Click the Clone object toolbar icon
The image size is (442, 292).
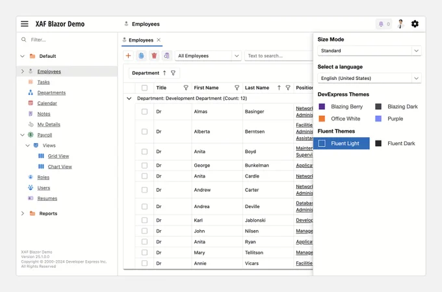pos(141,55)
